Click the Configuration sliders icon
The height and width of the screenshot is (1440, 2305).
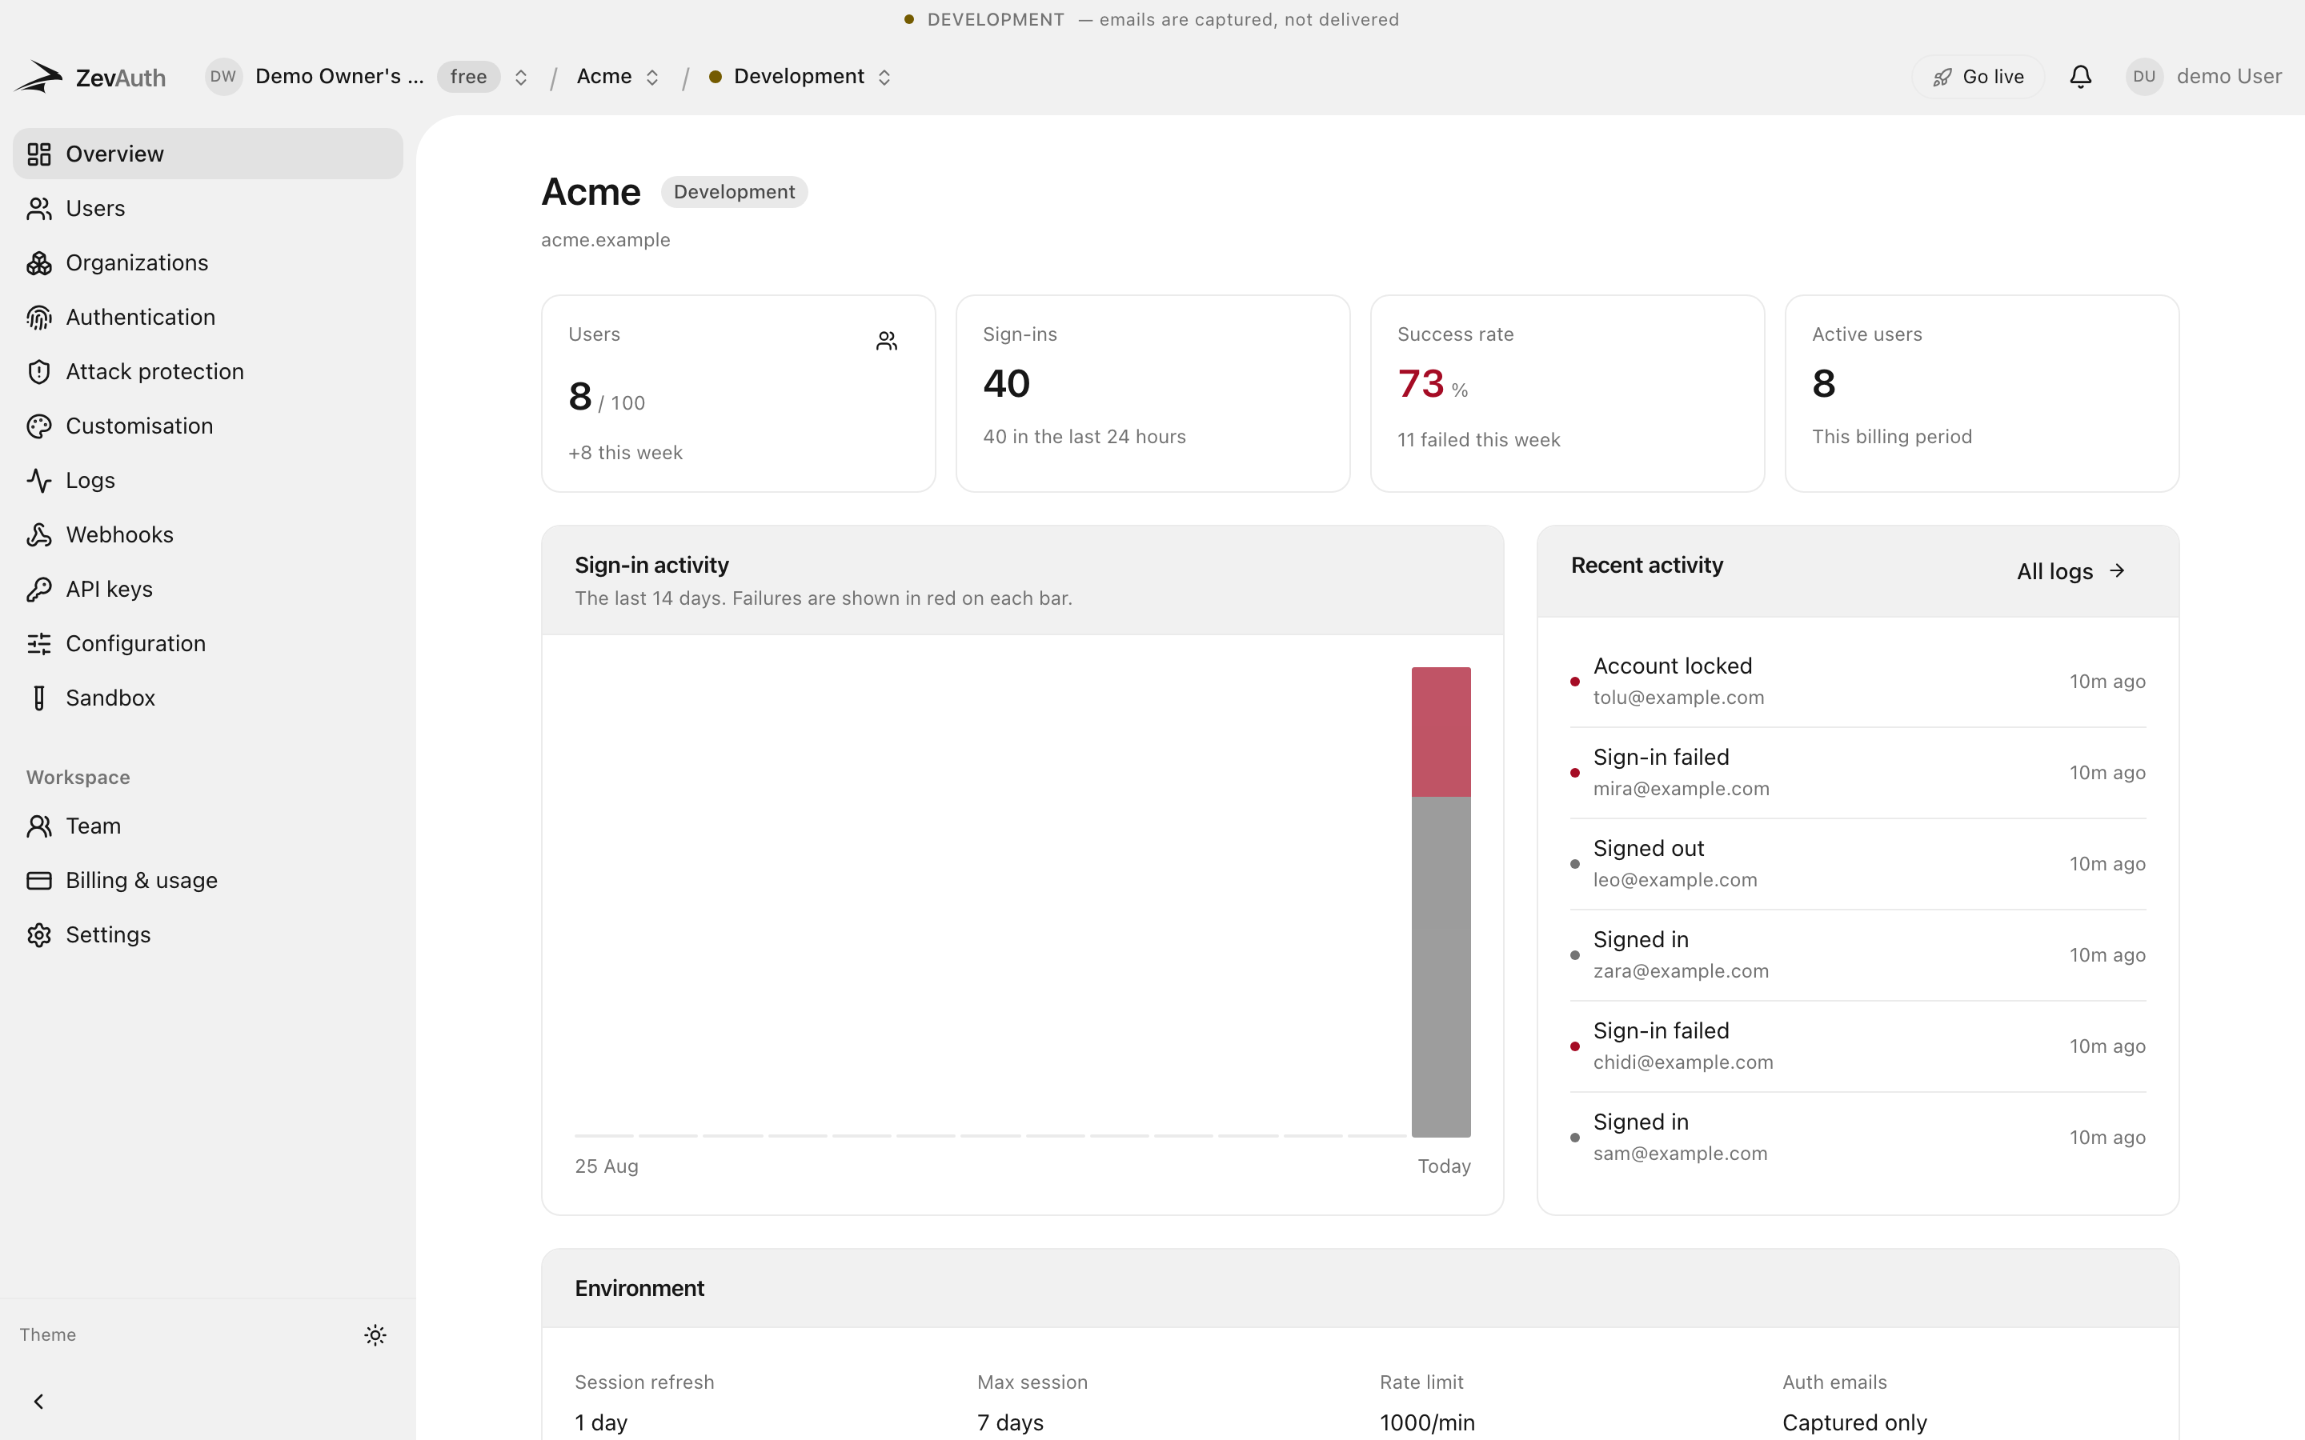(39, 644)
